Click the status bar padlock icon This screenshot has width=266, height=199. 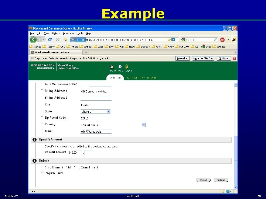[x=224, y=191]
